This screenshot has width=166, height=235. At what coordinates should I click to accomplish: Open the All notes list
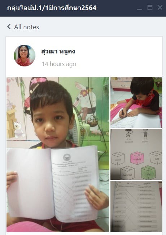tap(26, 27)
